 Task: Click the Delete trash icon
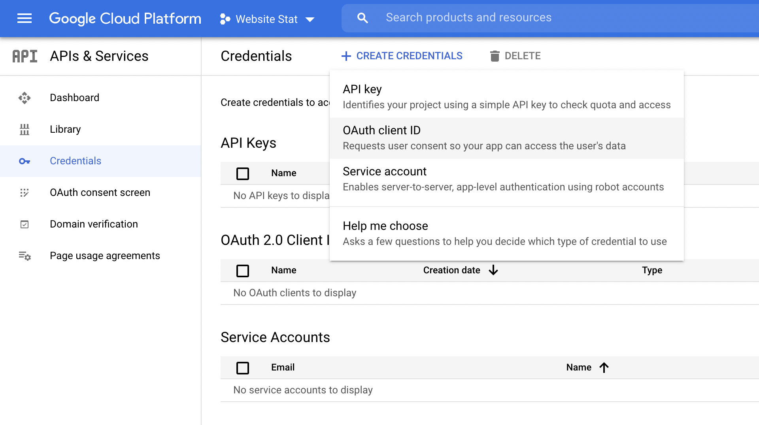495,56
